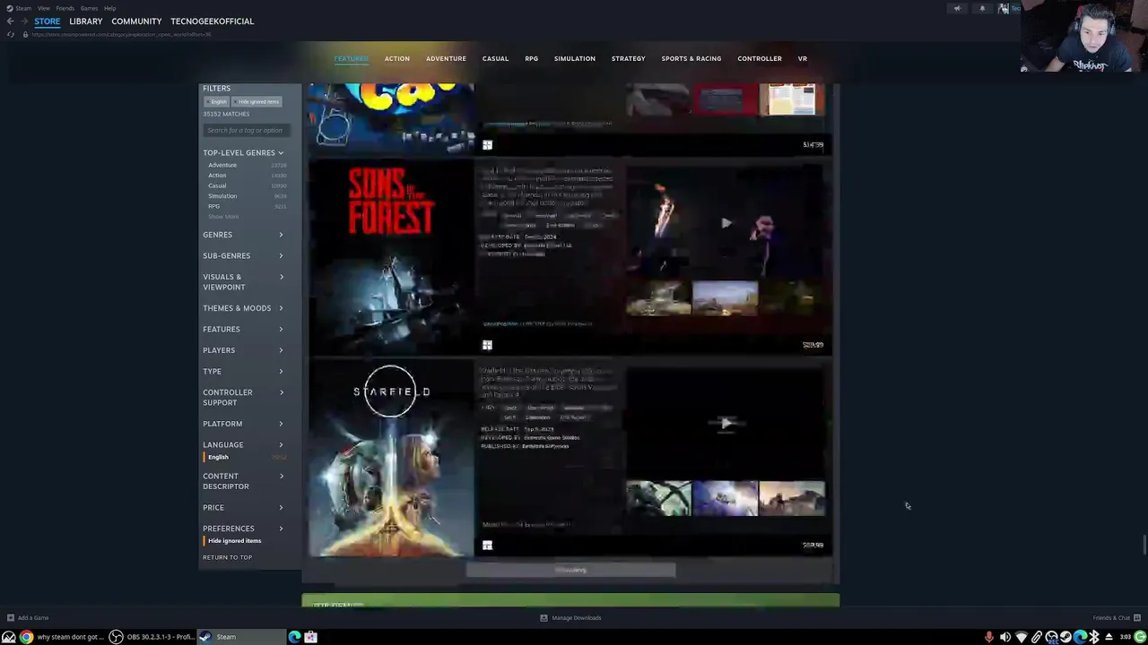Open Google Chrome from the taskbar

click(26, 637)
